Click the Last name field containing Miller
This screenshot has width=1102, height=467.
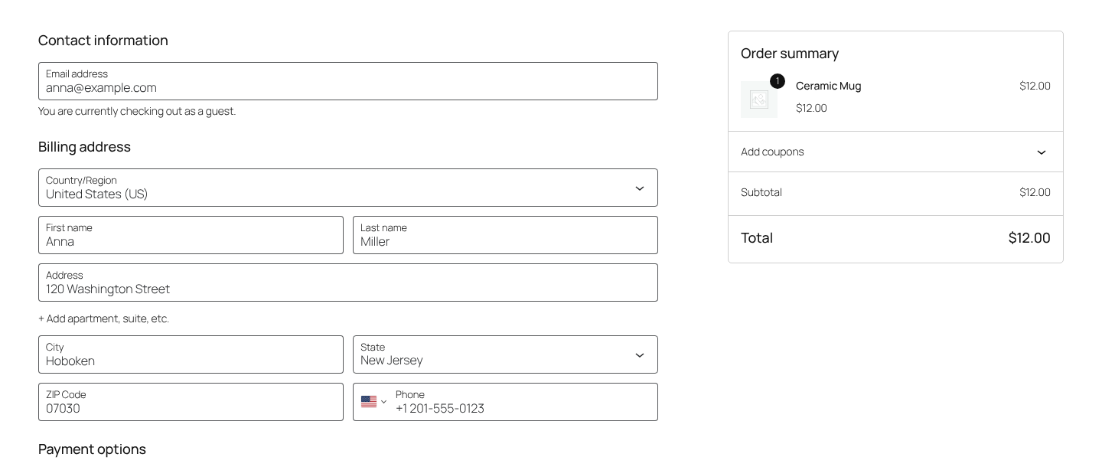[505, 235]
